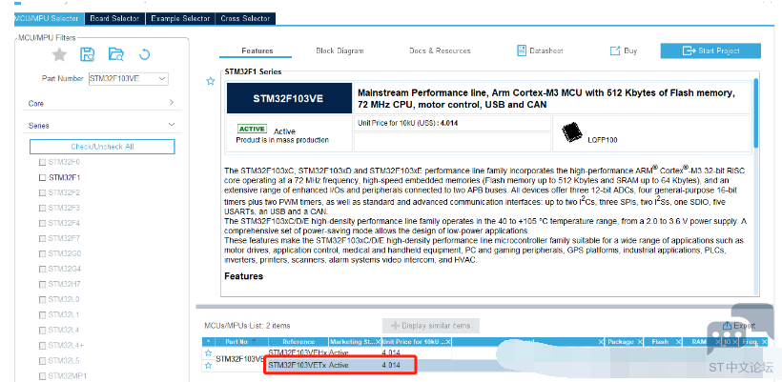
Task: Close the Freq. column
Action: point(764,342)
